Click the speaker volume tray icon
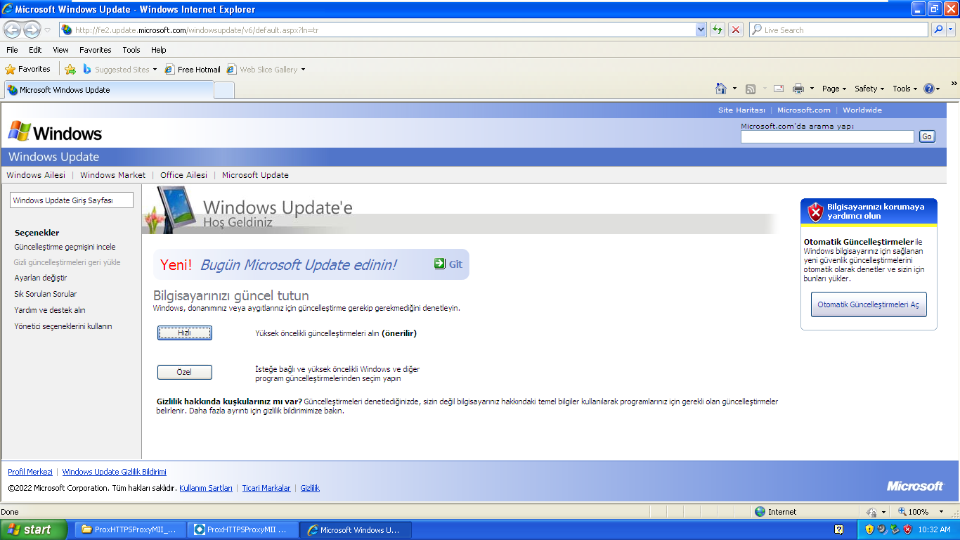 (x=882, y=529)
